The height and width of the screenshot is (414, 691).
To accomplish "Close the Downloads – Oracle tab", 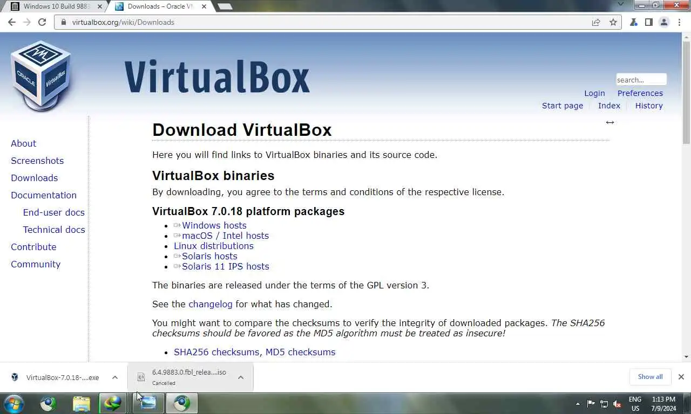I will [204, 6].
